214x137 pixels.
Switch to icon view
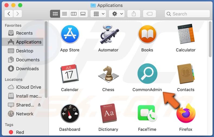[x=55, y=14]
